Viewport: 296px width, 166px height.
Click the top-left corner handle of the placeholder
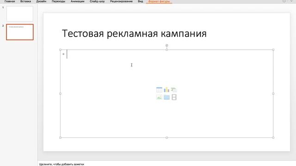click(60, 50)
